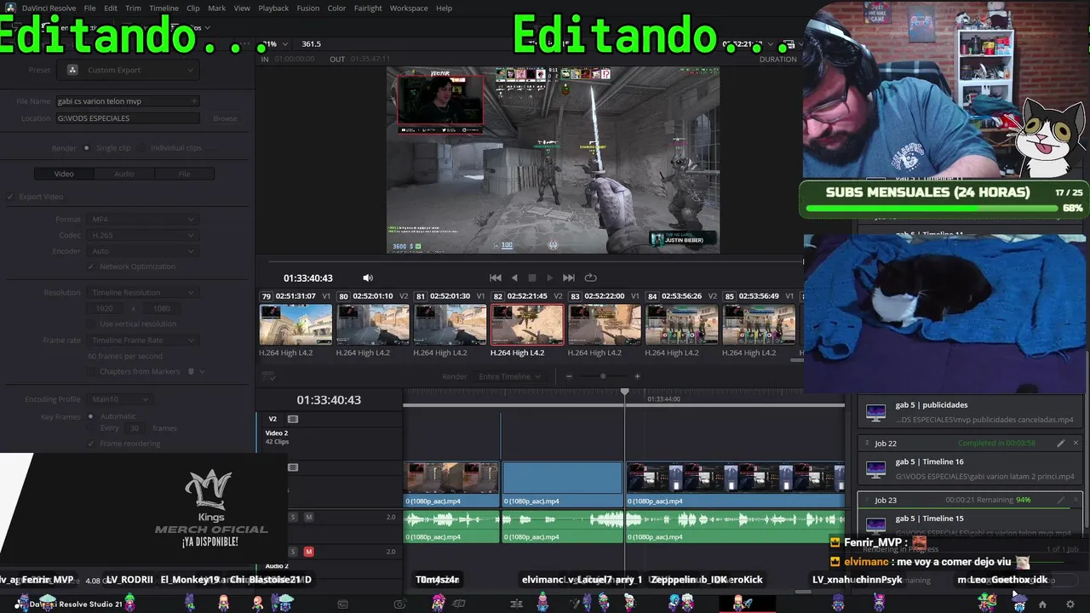Click the play reverse button
Viewport: 1090px width, 613px height.
click(514, 278)
